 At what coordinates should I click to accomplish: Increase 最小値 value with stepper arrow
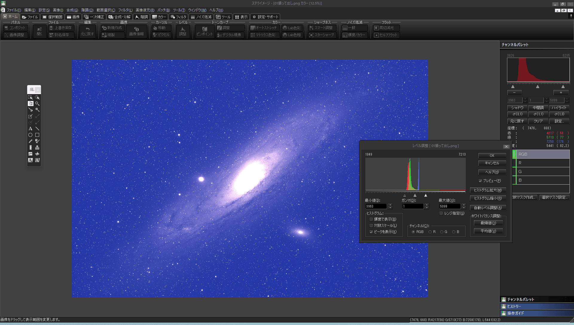[x=390, y=205]
